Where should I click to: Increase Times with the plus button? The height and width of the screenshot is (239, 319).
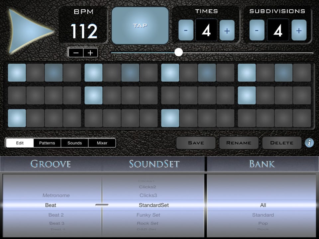pyautogui.click(x=227, y=30)
